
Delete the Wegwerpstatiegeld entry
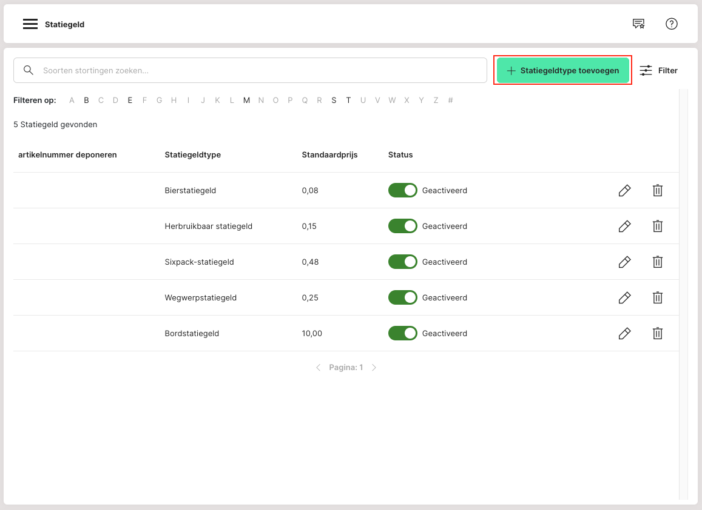[657, 298]
